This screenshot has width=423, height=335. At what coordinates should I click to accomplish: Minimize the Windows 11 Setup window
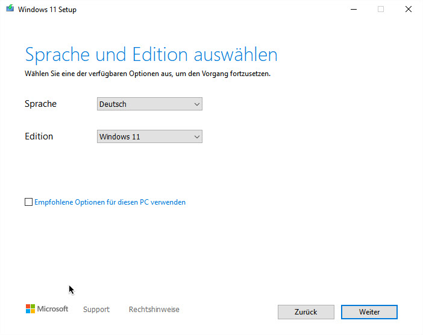[x=354, y=9]
